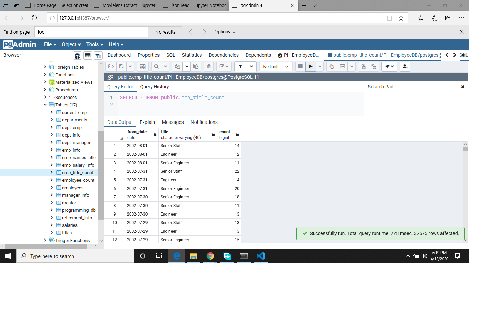Select the dept_manager table in tree
The height and width of the screenshot is (310, 495).
coord(76,142)
